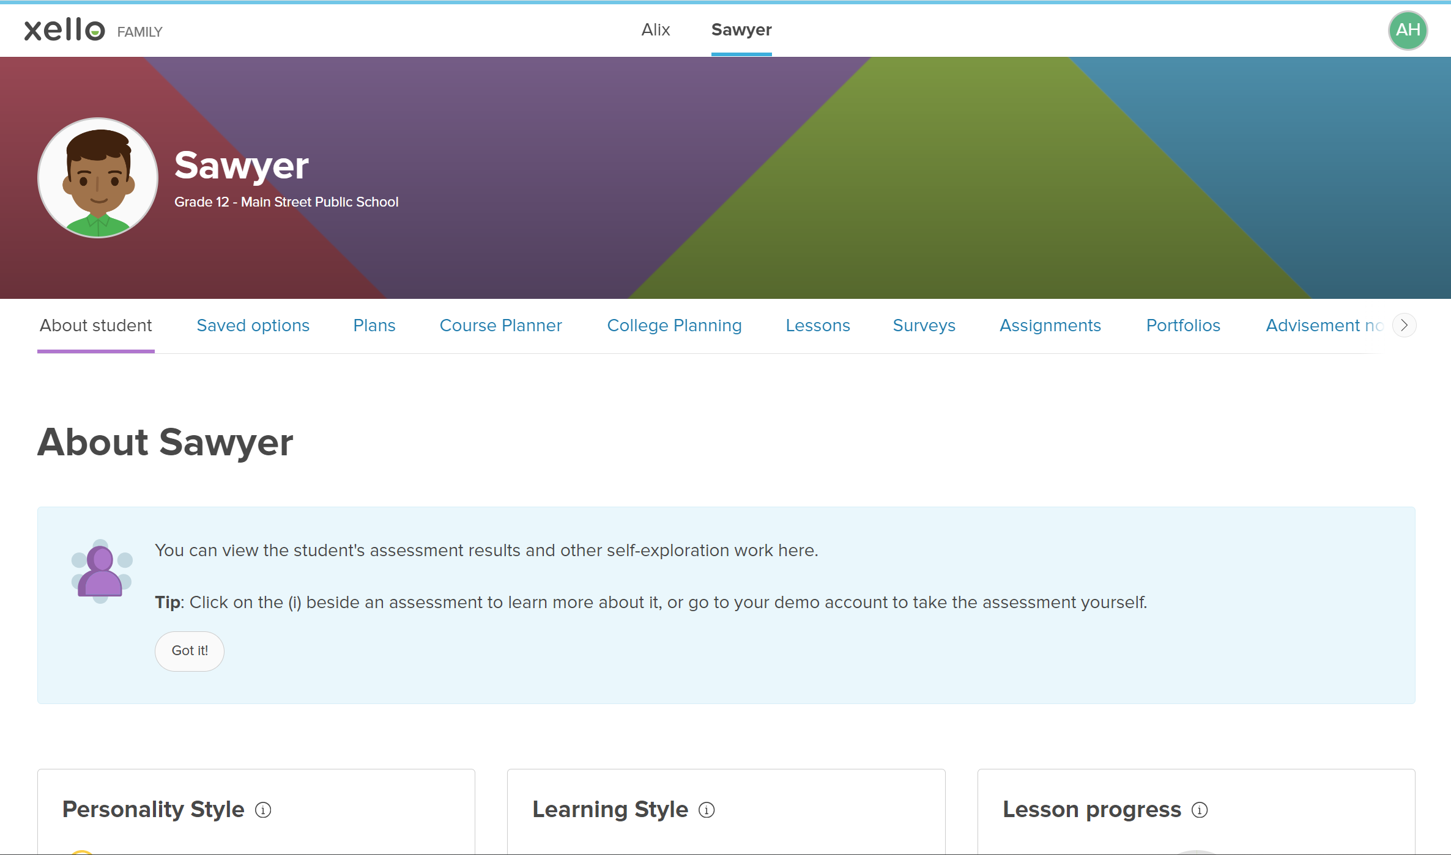Open the College Planning tab
The image size is (1451, 855).
(x=674, y=325)
